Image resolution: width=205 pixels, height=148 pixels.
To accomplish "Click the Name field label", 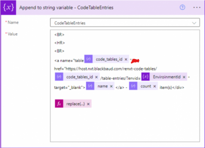I will coord(13,22).
